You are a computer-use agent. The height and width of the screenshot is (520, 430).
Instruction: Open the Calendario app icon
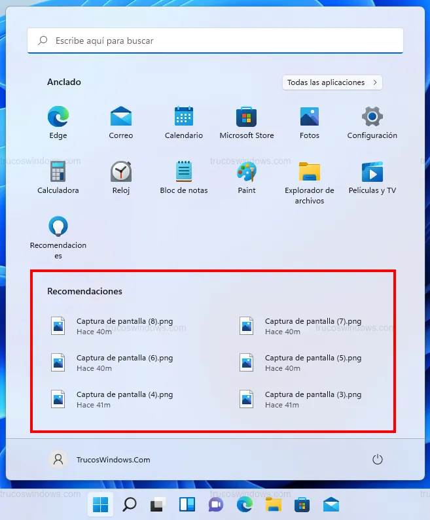(x=184, y=118)
